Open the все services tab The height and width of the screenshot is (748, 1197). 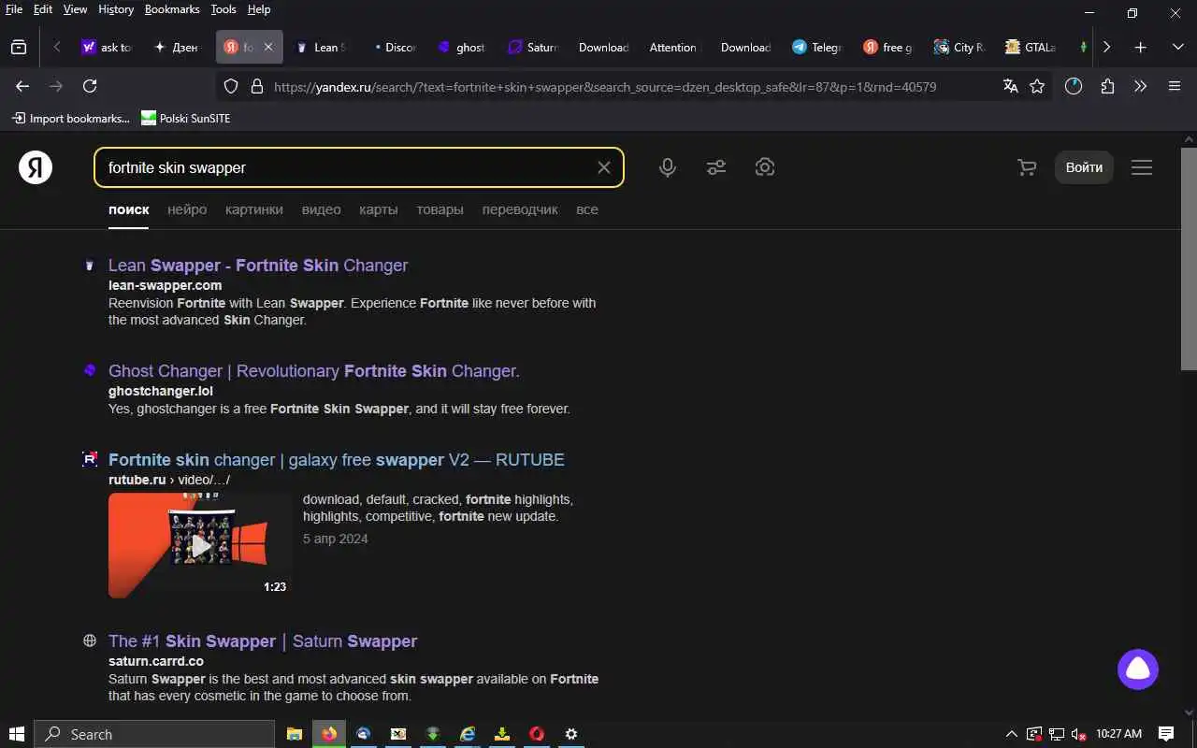pos(587,209)
